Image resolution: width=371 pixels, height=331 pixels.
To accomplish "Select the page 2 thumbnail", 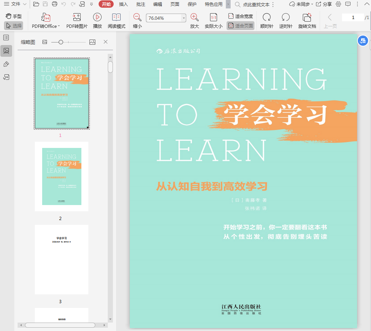I will point(62,176).
